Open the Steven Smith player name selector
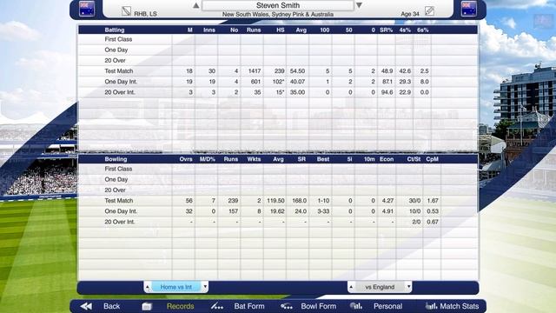The width and height of the screenshot is (556, 313). click(x=278, y=5)
